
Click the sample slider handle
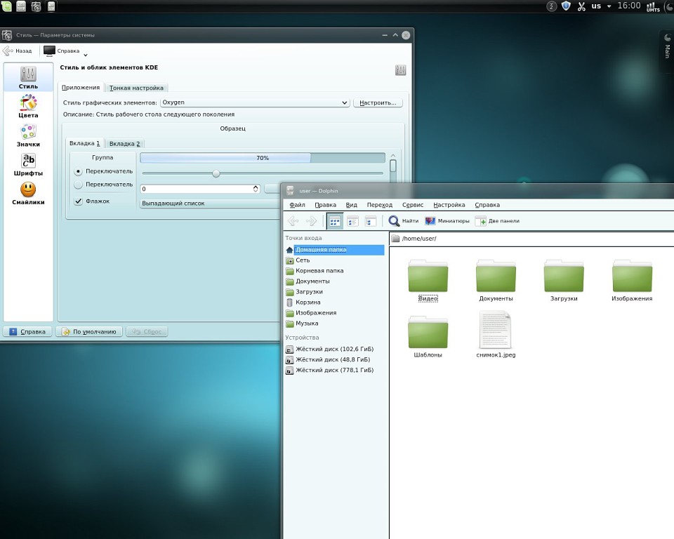pyautogui.click(x=216, y=173)
